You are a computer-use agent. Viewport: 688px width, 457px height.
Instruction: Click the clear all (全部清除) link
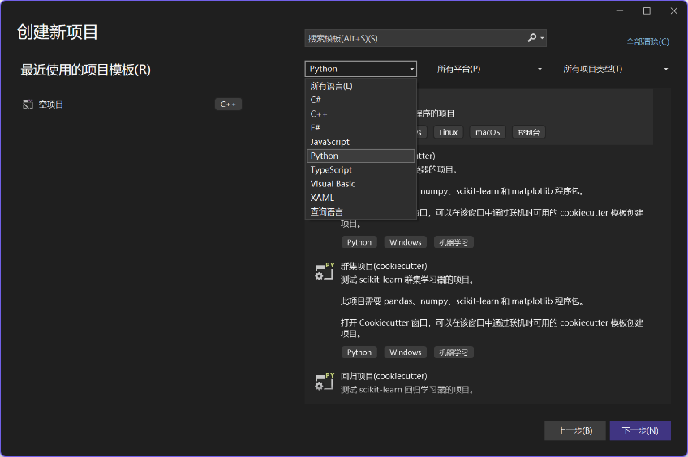pos(647,41)
